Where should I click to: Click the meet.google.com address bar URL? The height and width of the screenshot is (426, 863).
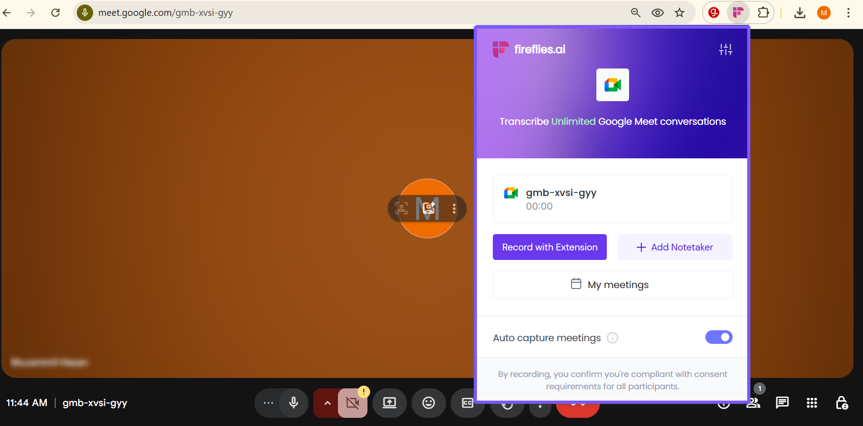pyautogui.click(x=165, y=13)
